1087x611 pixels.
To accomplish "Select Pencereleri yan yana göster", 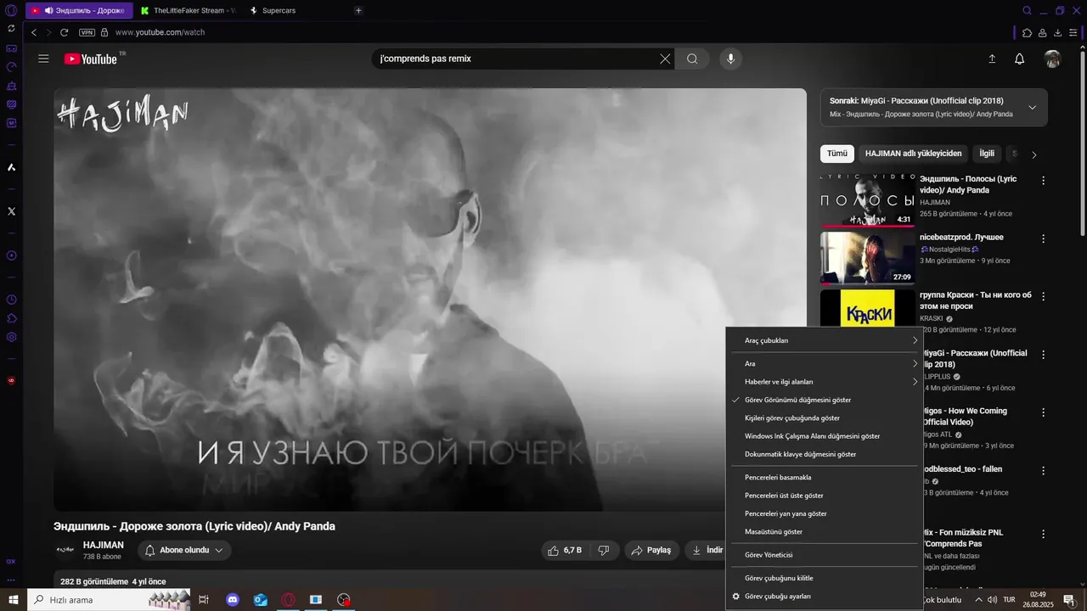I will [824, 513].
